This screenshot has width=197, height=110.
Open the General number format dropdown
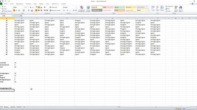click(x=76, y=7)
